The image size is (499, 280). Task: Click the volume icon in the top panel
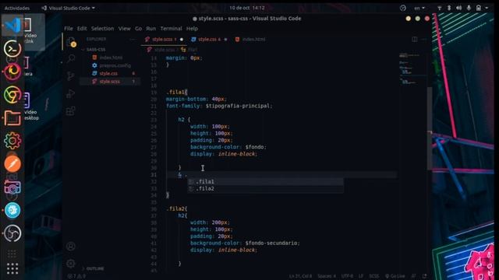point(458,8)
